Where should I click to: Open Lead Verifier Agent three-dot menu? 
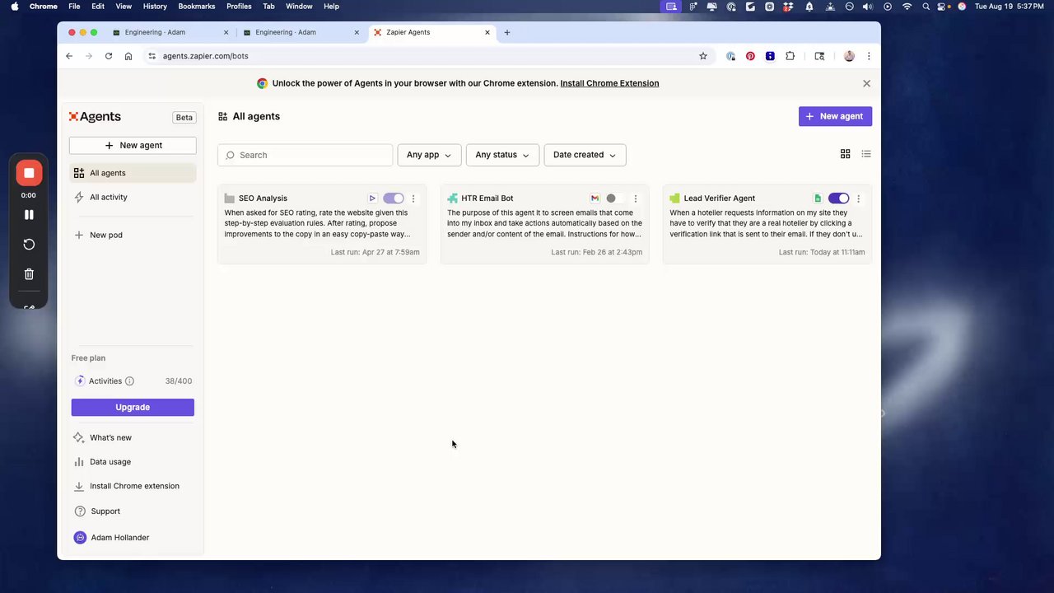point(858,198)
